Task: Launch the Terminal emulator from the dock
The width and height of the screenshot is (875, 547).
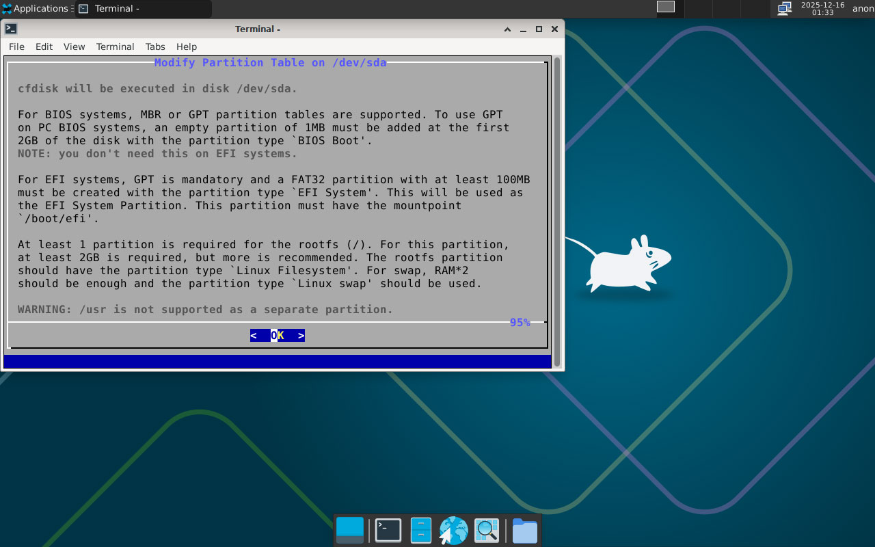Action: (x=388, y=531)
